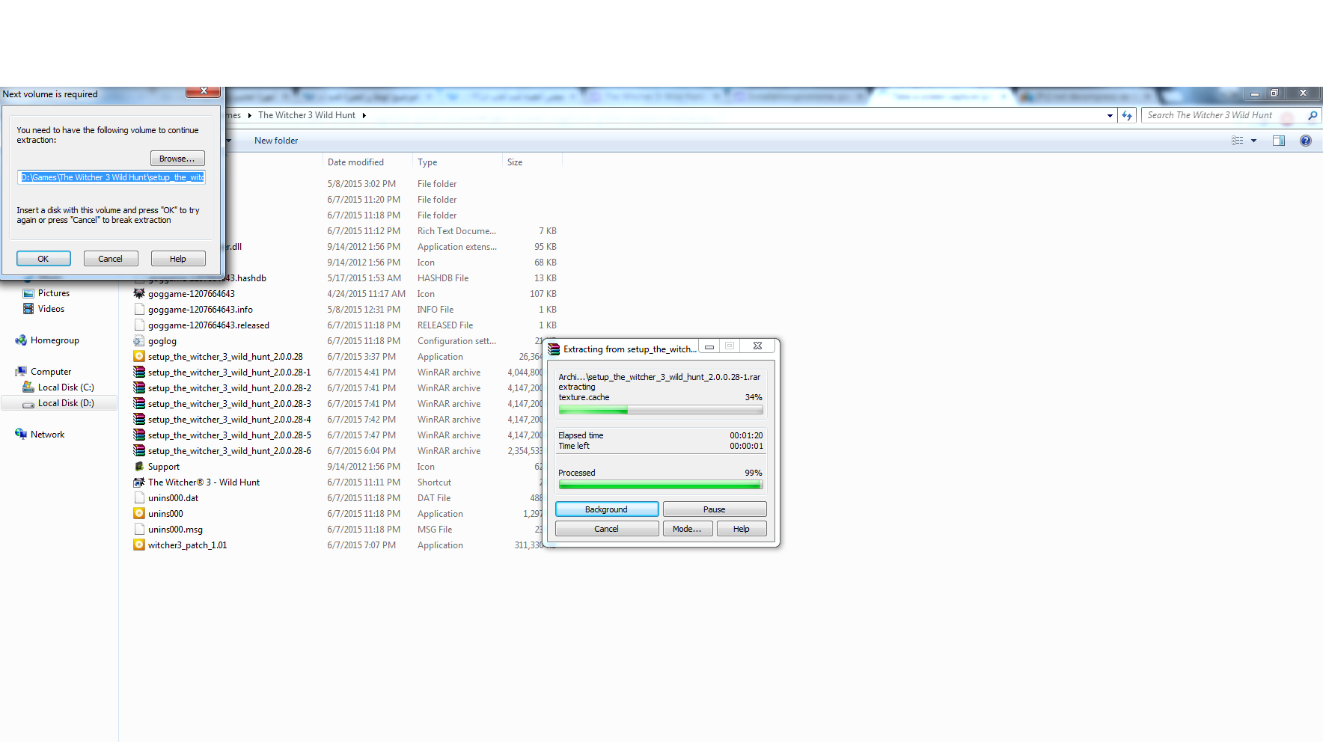Click the WinRAR icon for archive 2.0.0.28-3
Viewport: 1323px width, 742px height.
pos(139,404)
